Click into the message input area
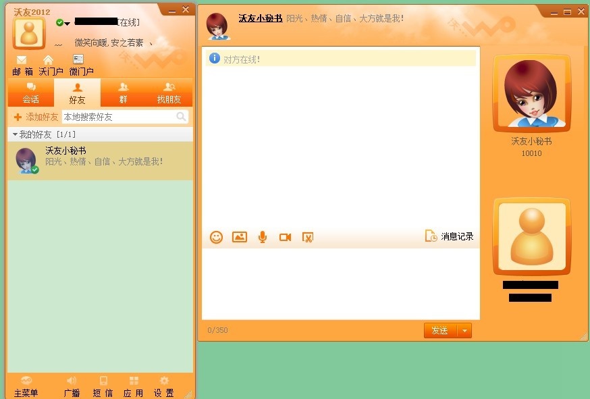590x399 pixels. [x=341, y=284]
